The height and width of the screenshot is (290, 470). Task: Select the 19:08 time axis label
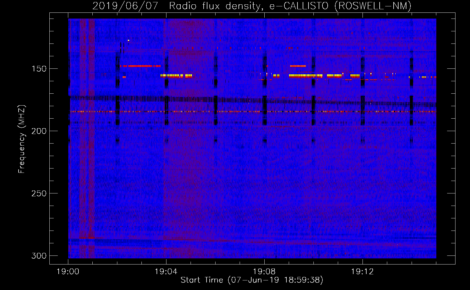(264, 272)
